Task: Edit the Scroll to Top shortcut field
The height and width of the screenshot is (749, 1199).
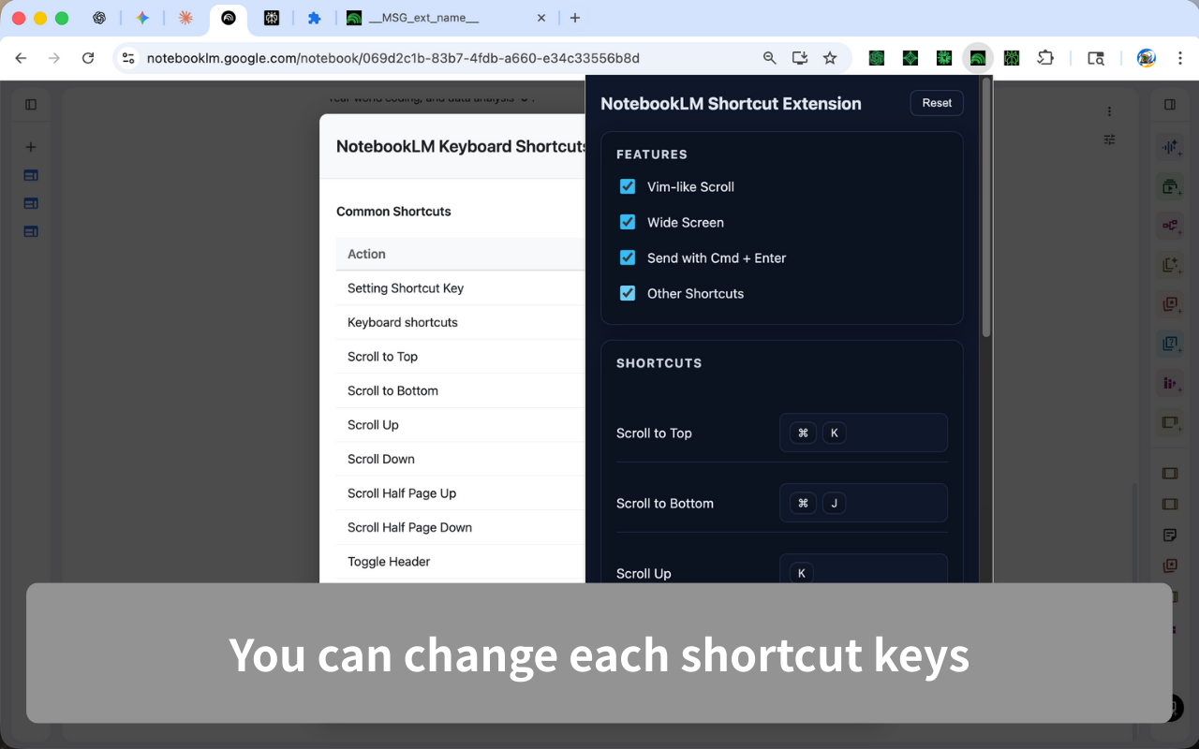Action: (x=864, y=433)
